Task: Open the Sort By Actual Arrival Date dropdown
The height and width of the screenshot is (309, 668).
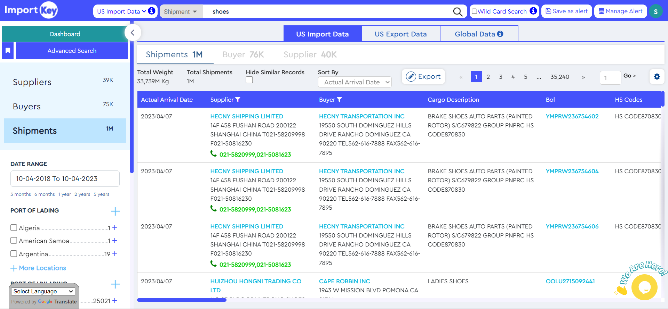Action: click(x=355, y=82)
